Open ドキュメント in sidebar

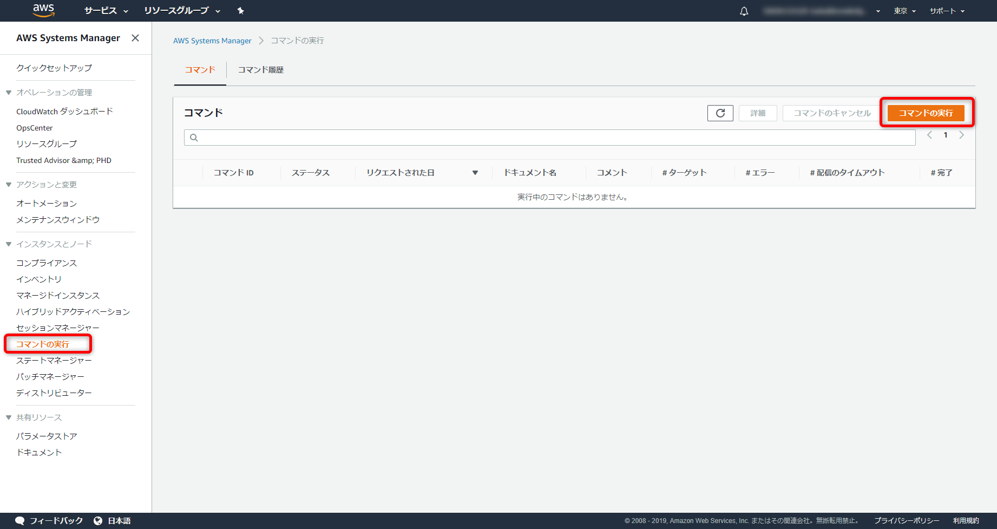pyautogui.click(x=39, y=453)
